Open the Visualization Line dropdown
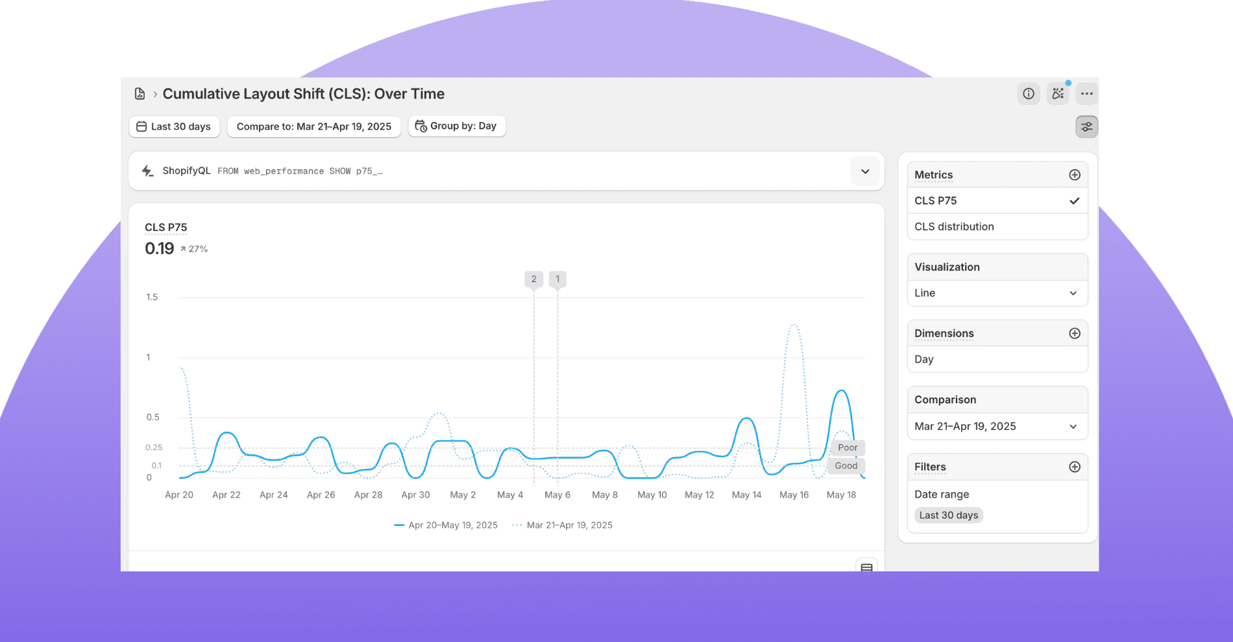This screenshot has height=642, width=1233. [997, 293]
